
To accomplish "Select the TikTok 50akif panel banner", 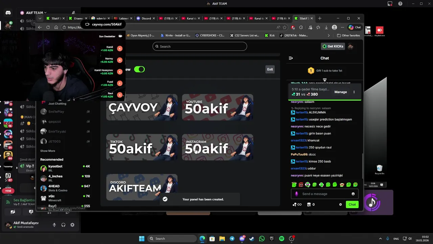I will 142,147.
